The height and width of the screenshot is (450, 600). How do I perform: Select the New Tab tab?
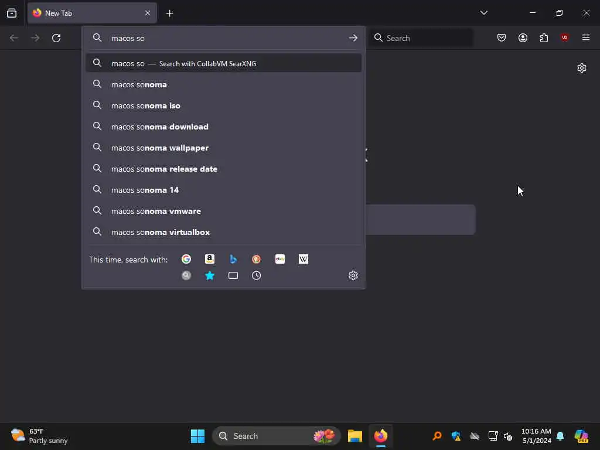(92, 13)
